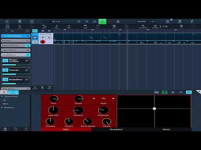
Task: Choose the Split tool
Action: (20, 26)
